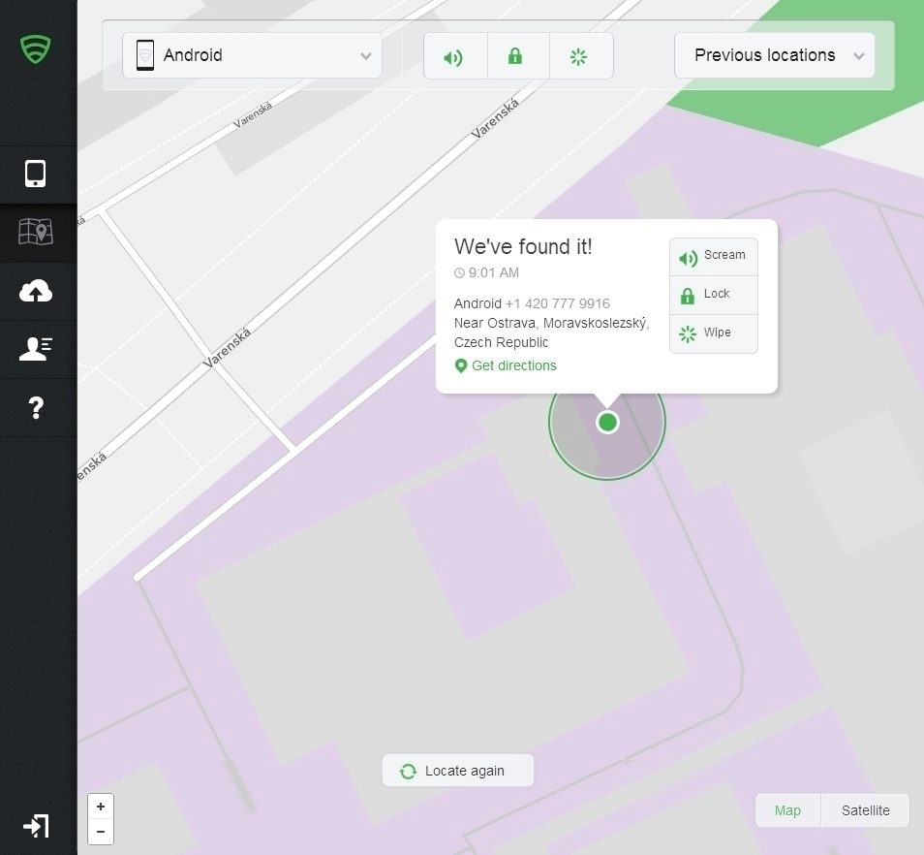
Task: Open the cloud backup section in sidebar
Action: click(36, 291)
